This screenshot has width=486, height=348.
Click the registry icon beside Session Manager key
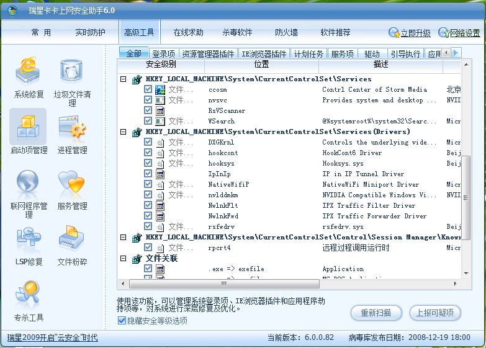(137, 238)
